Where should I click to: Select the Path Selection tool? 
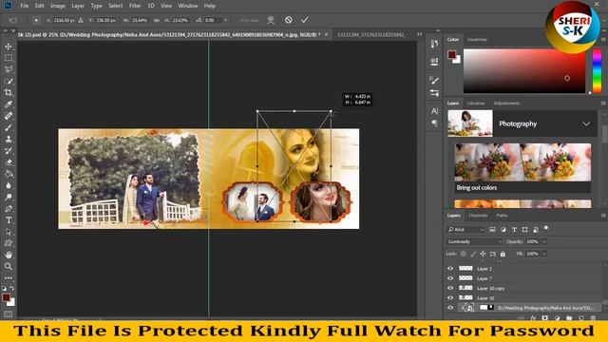pyautogui.click(x=9, y=232)
